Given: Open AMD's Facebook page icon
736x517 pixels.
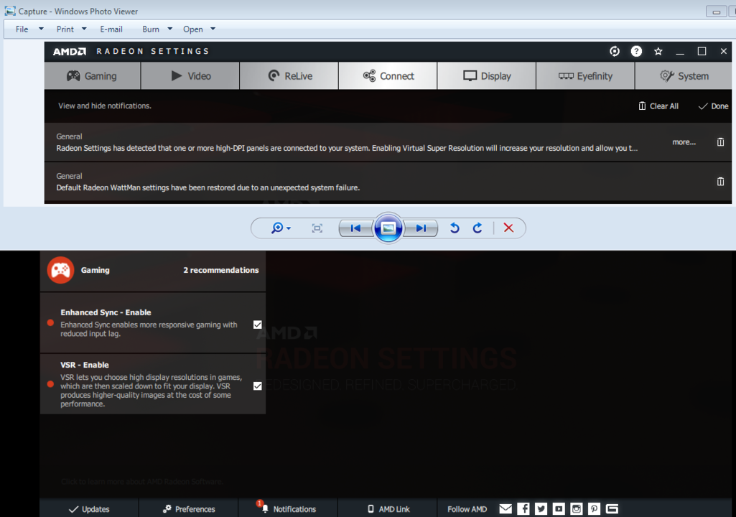Looking at the screenshot, I should point(523,509).
